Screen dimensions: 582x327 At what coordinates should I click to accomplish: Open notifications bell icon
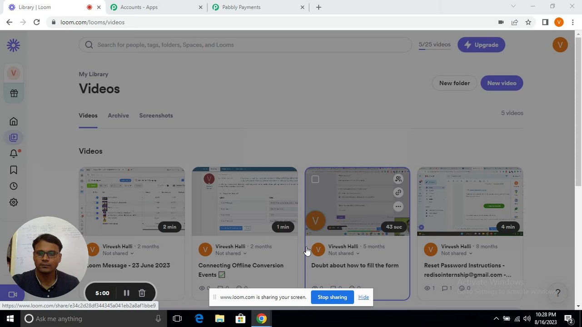click(14, 154)
